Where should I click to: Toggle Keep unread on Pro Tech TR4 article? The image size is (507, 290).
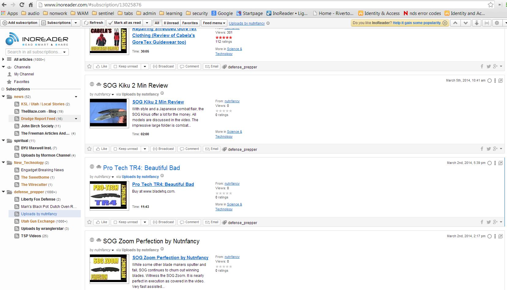point(126,222)
